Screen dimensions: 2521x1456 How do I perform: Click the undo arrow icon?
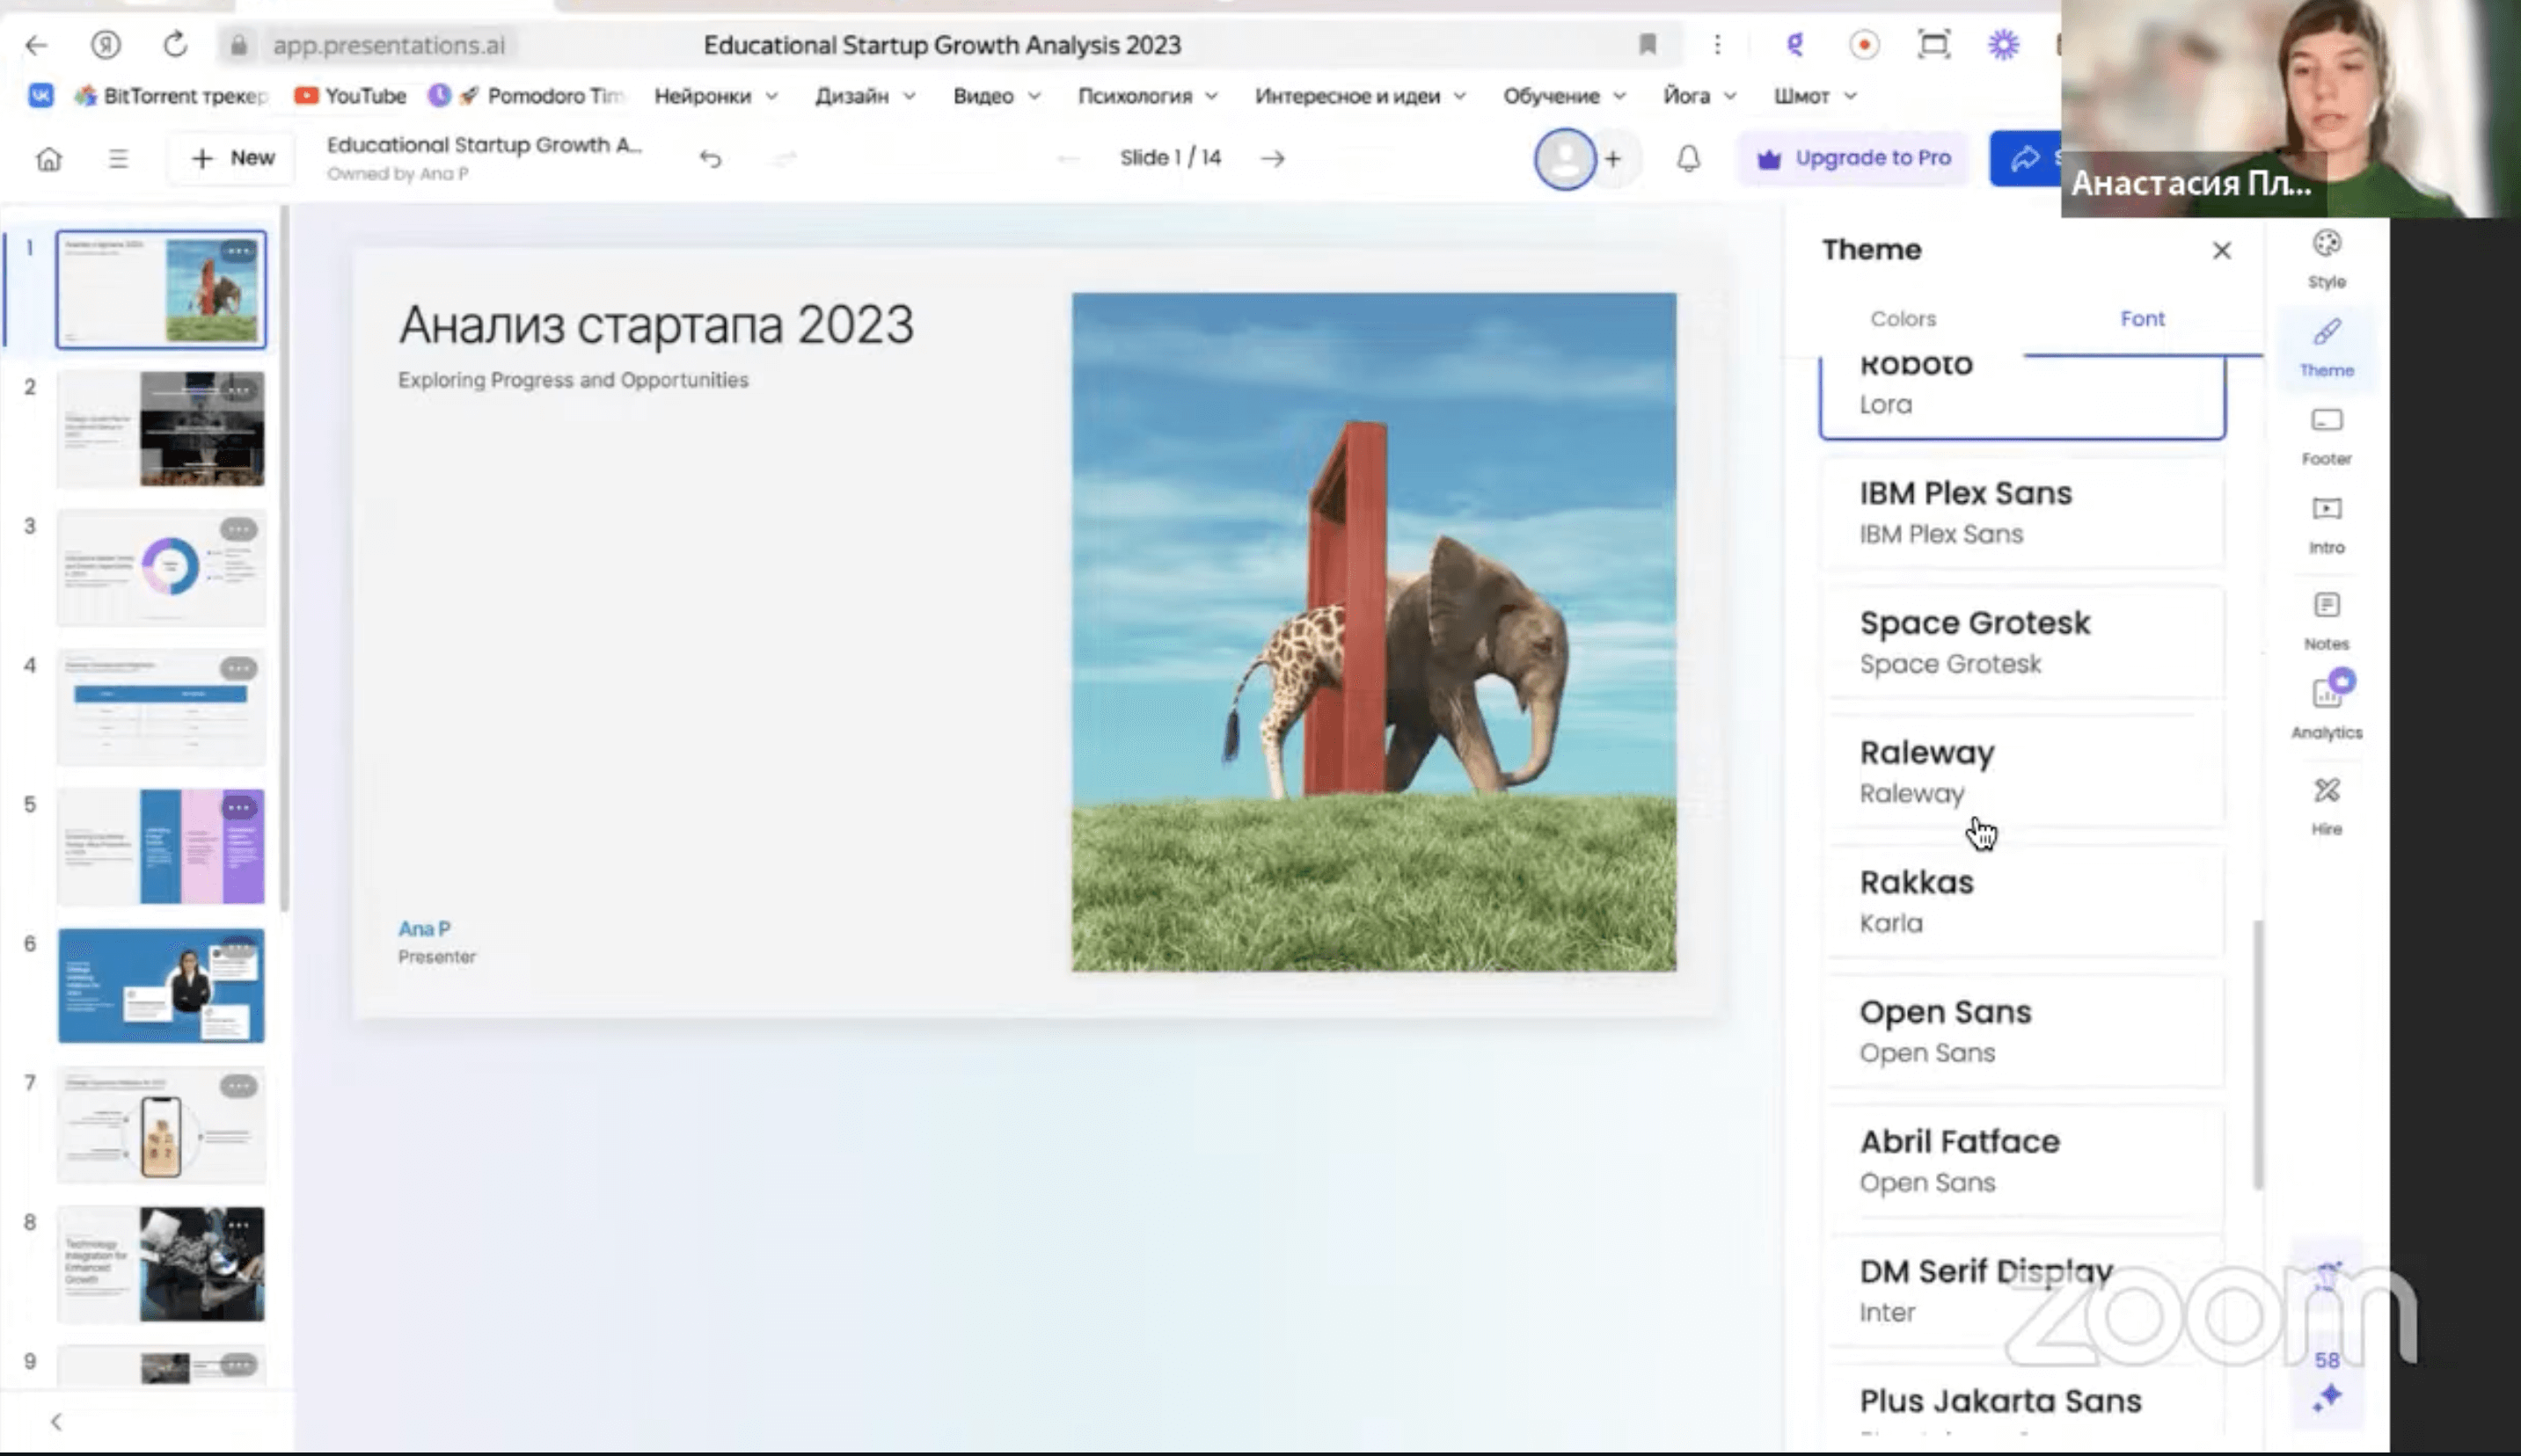click(x=710, y=158)
